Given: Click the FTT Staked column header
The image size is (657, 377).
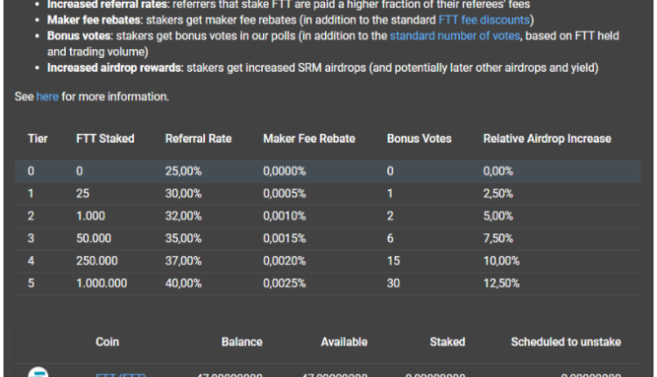Looking at the screenshot, I should 105,139.
